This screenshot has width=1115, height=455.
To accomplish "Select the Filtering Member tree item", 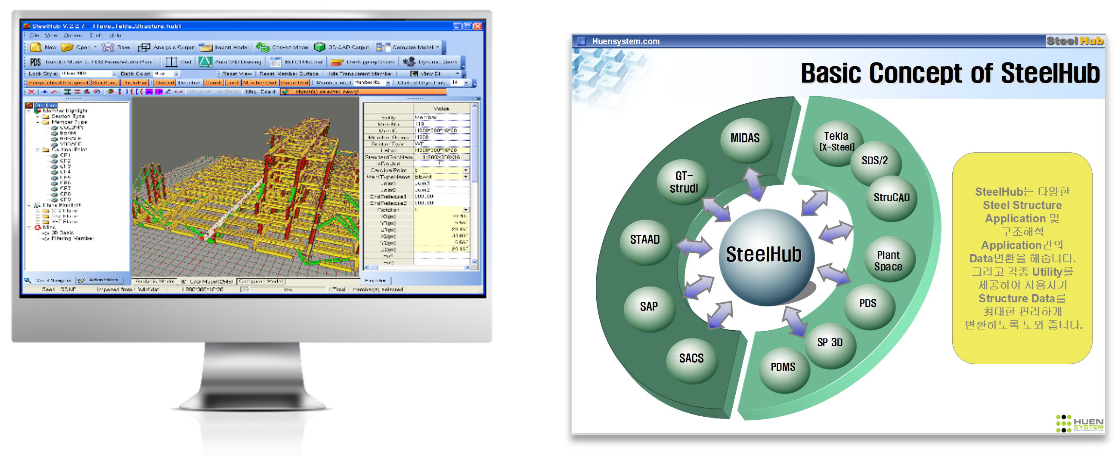I will point(72,238).
